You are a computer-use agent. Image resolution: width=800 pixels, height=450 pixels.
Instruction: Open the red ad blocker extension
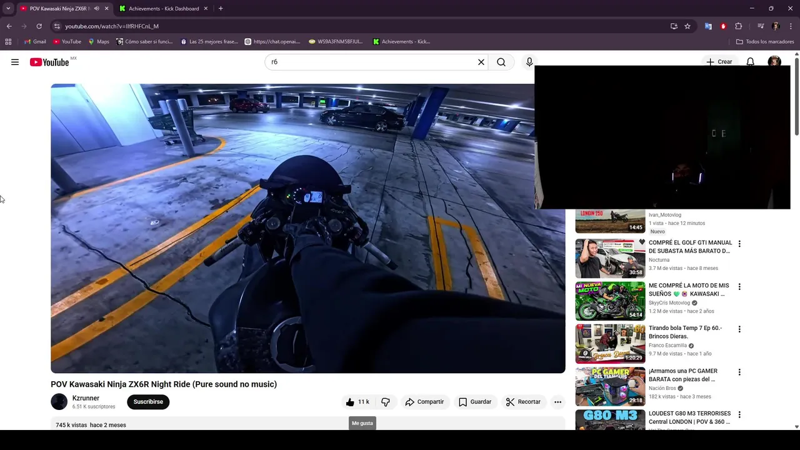(x=723, y=26)
